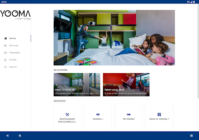This screenshot has width=199, height=140.
Task: Open the Your CHECK-IN selection card
Action: point(77,85)
